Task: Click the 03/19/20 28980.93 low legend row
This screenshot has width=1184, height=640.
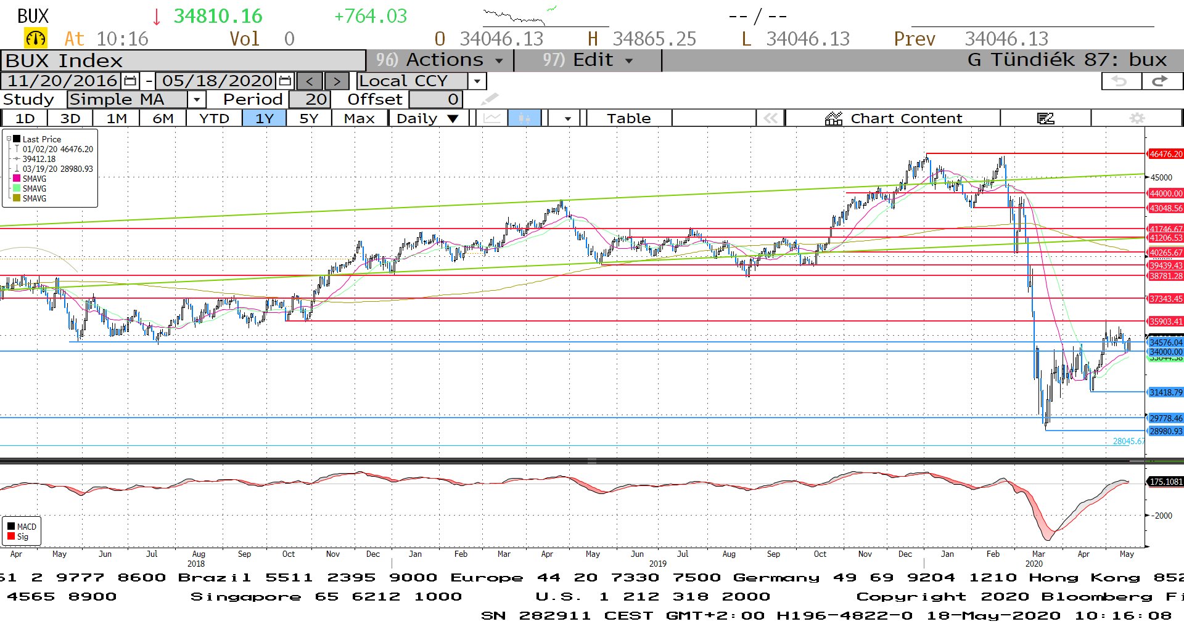Action: (54, 169)
